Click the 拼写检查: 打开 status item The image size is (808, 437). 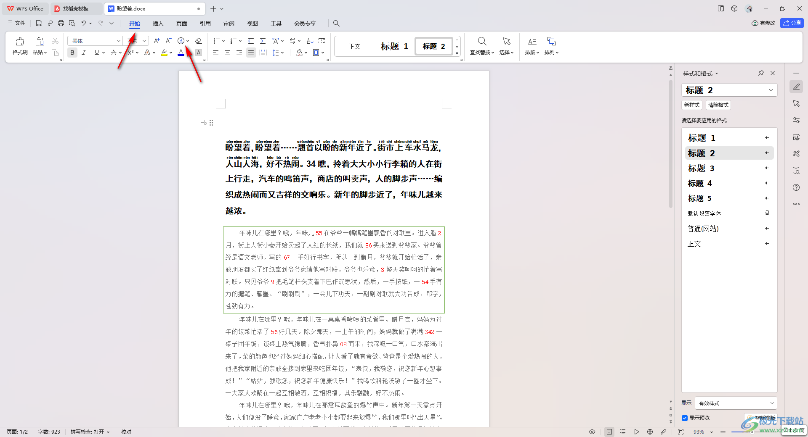click(x=90, y=432)
